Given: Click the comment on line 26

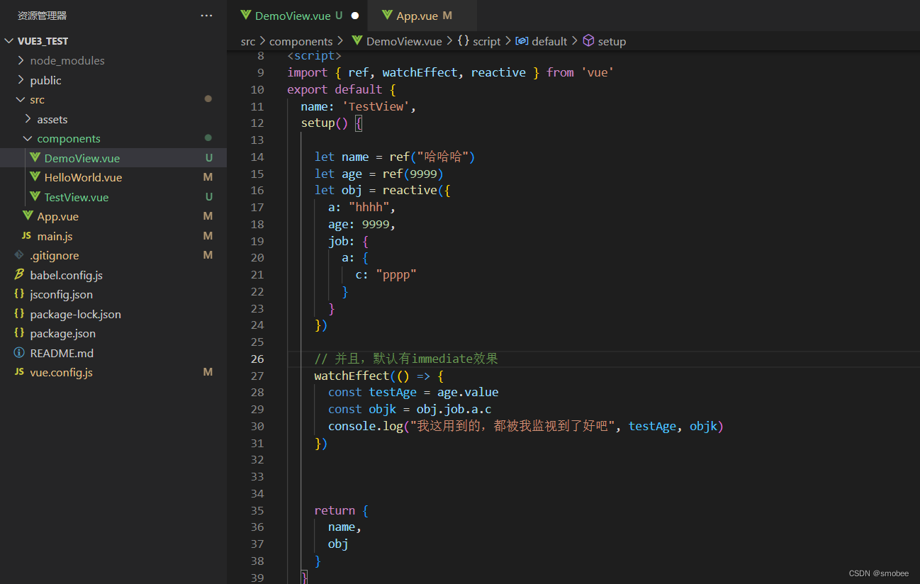Looking at the screenshot, I should point(406,359).
